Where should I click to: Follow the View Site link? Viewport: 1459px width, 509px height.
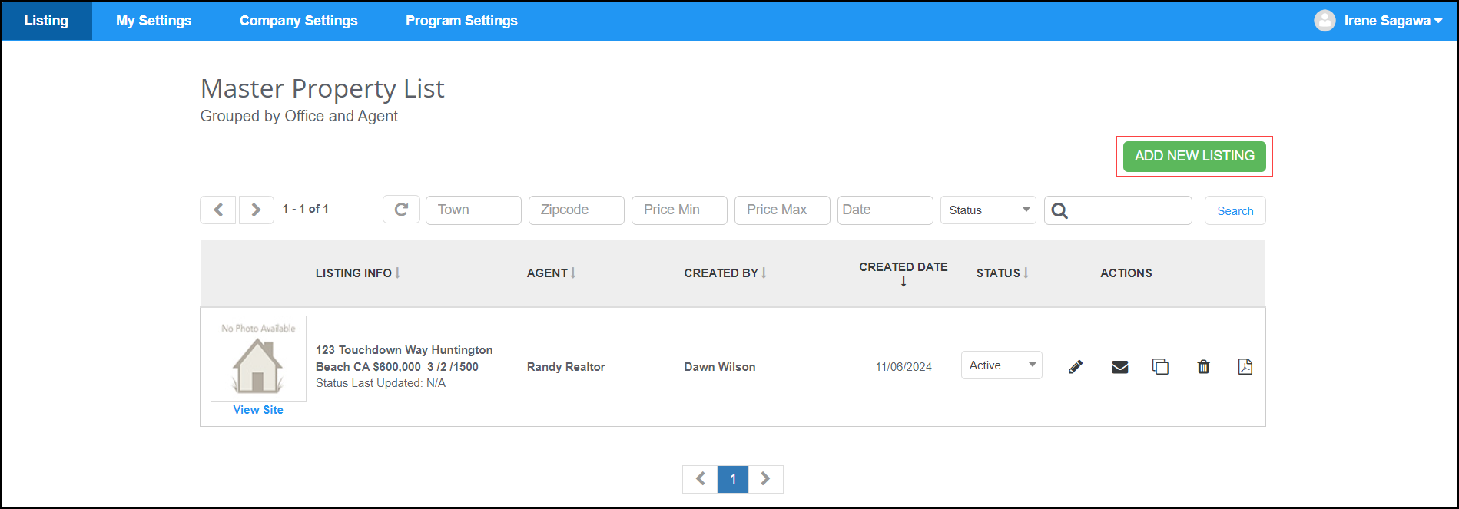[x=258, y=410]
